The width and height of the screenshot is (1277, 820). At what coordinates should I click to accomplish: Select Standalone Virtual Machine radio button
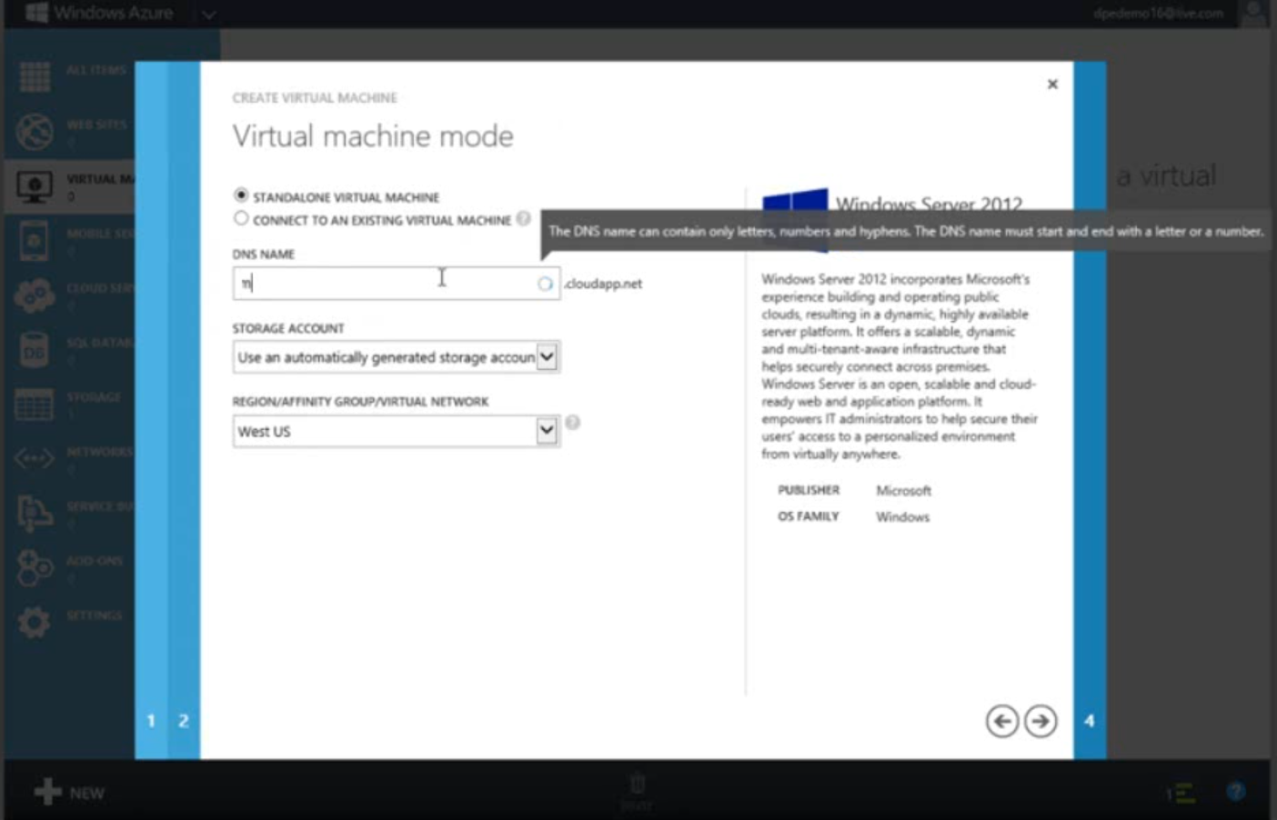click(x=241, y=195)
